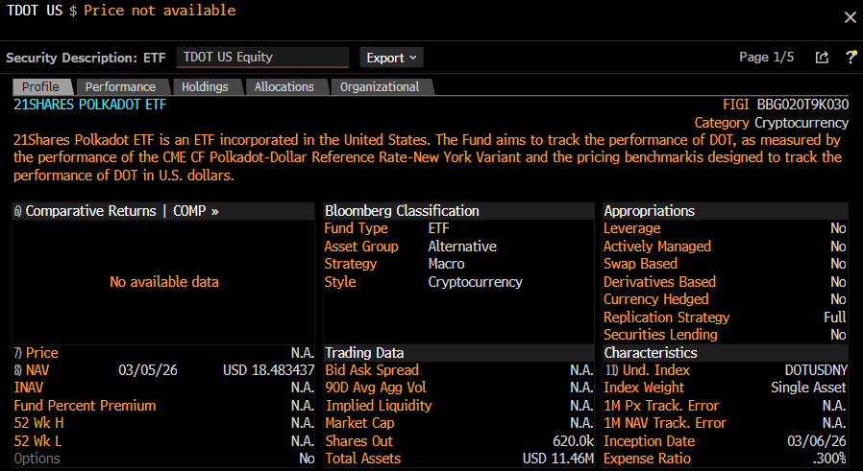The image size is (863, 471).
Task: Close the security description panel
Action: [x=850, y=17]
